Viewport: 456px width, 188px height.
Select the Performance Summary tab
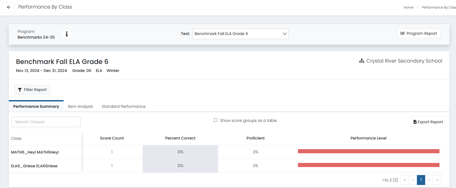[36, 106]
